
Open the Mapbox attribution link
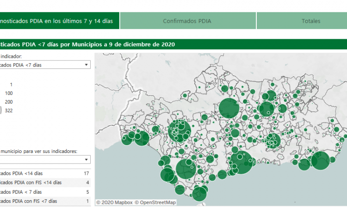(x=114, y=202)
